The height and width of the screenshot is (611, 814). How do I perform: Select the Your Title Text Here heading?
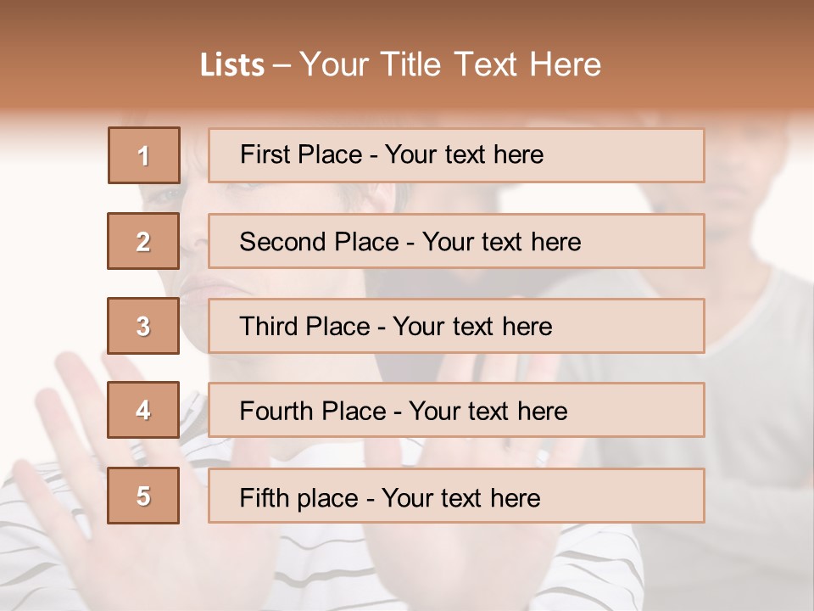(x=450, y=64)
